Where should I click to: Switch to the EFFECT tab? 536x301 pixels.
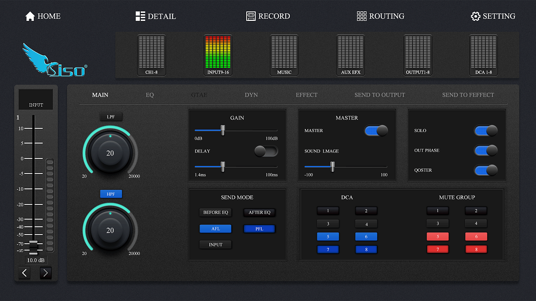point(307,95)
